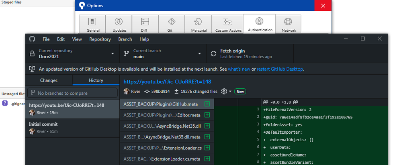Select the Diff tab in Options window

coord(145,24)
